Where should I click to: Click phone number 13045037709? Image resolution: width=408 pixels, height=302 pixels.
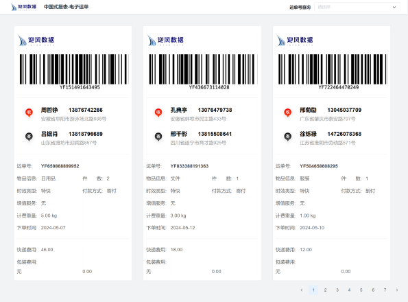344,110
